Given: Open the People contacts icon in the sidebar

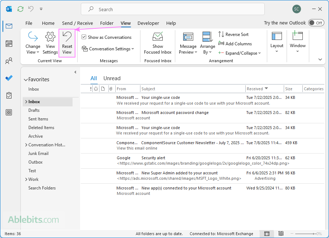Looking at the screenshot, I should [9, 61].
